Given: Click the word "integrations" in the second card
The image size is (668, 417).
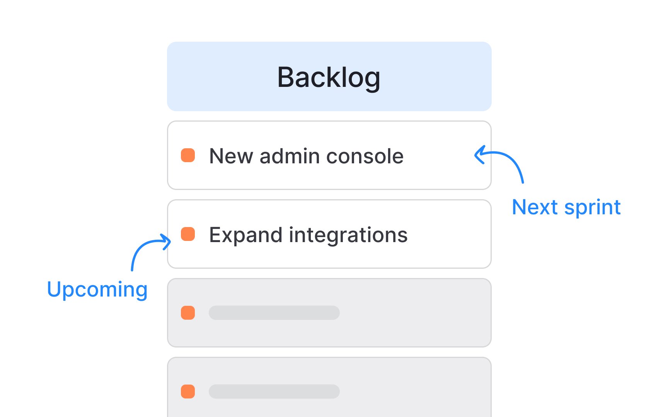Looking at the screenshot, I should coord(348,235).
